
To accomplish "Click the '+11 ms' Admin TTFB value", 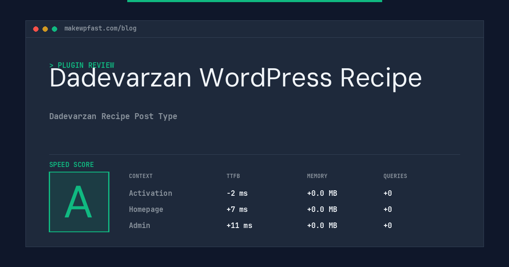I will (x=239, y=225).
